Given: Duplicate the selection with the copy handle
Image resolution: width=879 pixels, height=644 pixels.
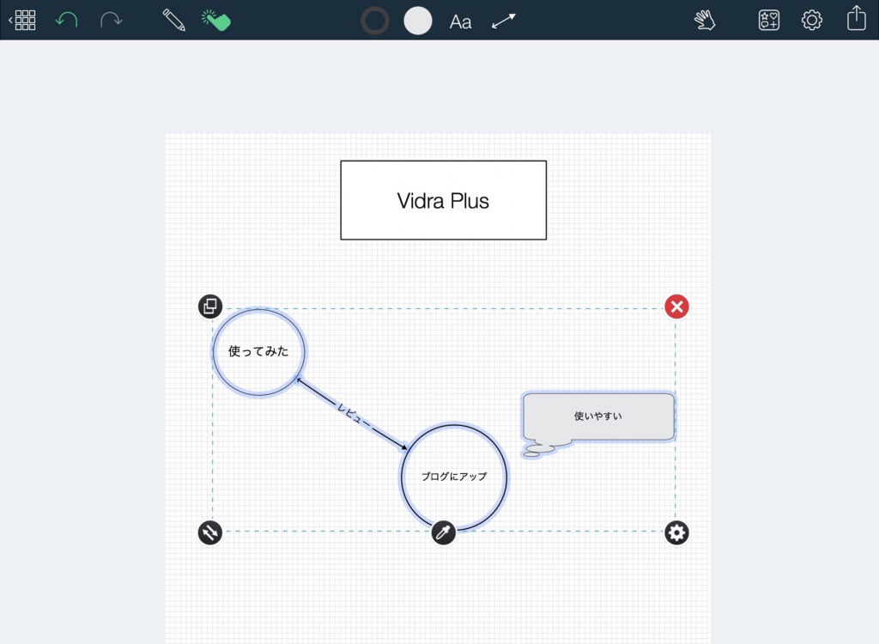Looking at the screenshot, I should [x=210, y=307].
